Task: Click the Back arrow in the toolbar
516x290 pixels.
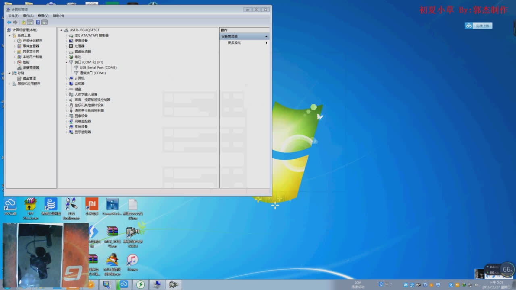Action: [x=9, y=23]
